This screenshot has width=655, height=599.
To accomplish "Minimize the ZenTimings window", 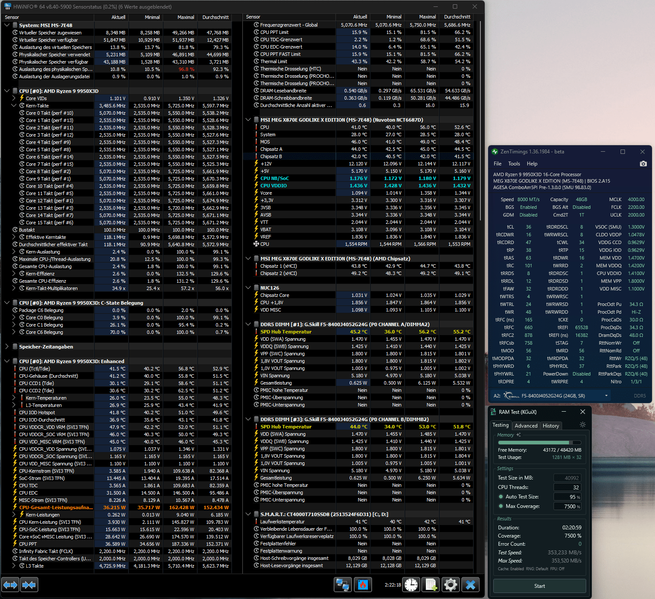I will 603,152.
